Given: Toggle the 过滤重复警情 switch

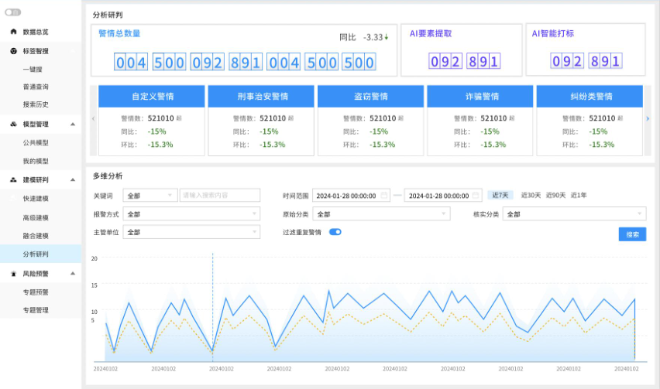Looking at the screenshot, I should (x=335, y=232).
